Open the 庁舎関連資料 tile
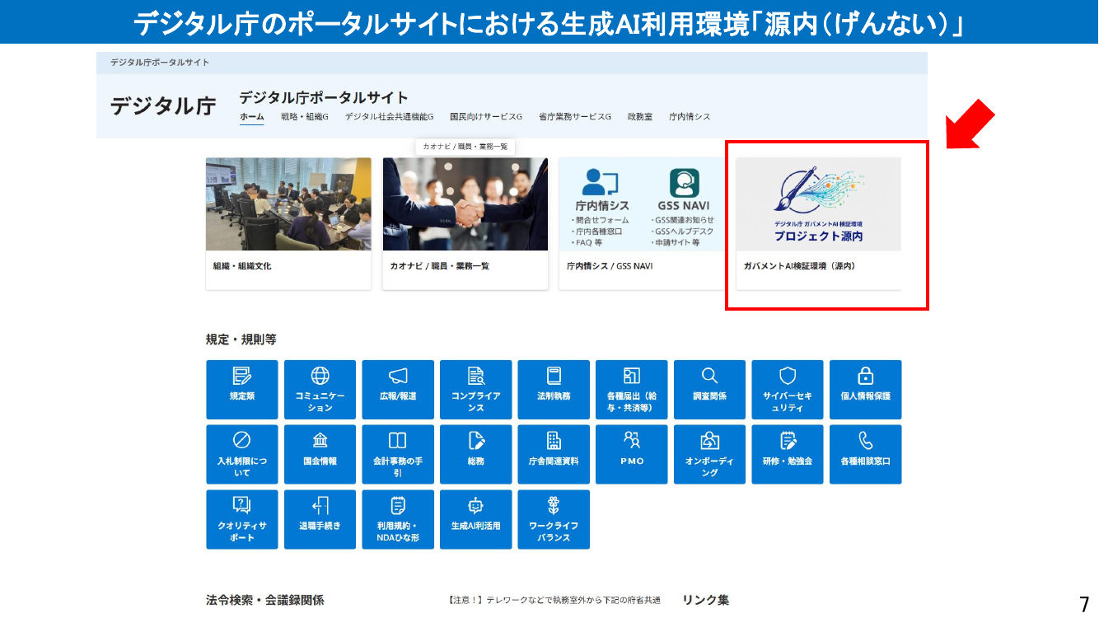The height and width of the screenshot is (618, 1099). point(554,454)
